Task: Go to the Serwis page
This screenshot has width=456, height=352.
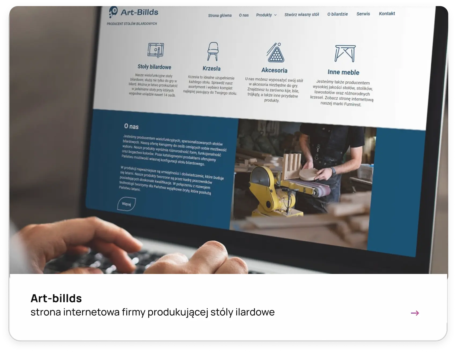Action: click(363, 14)
